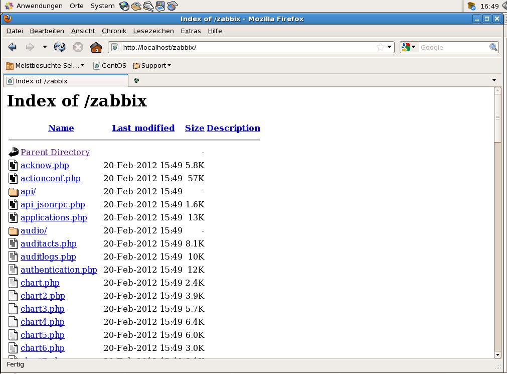
Task: Select the Index of /zabbix tab
Action: click(x=66, y=81)
